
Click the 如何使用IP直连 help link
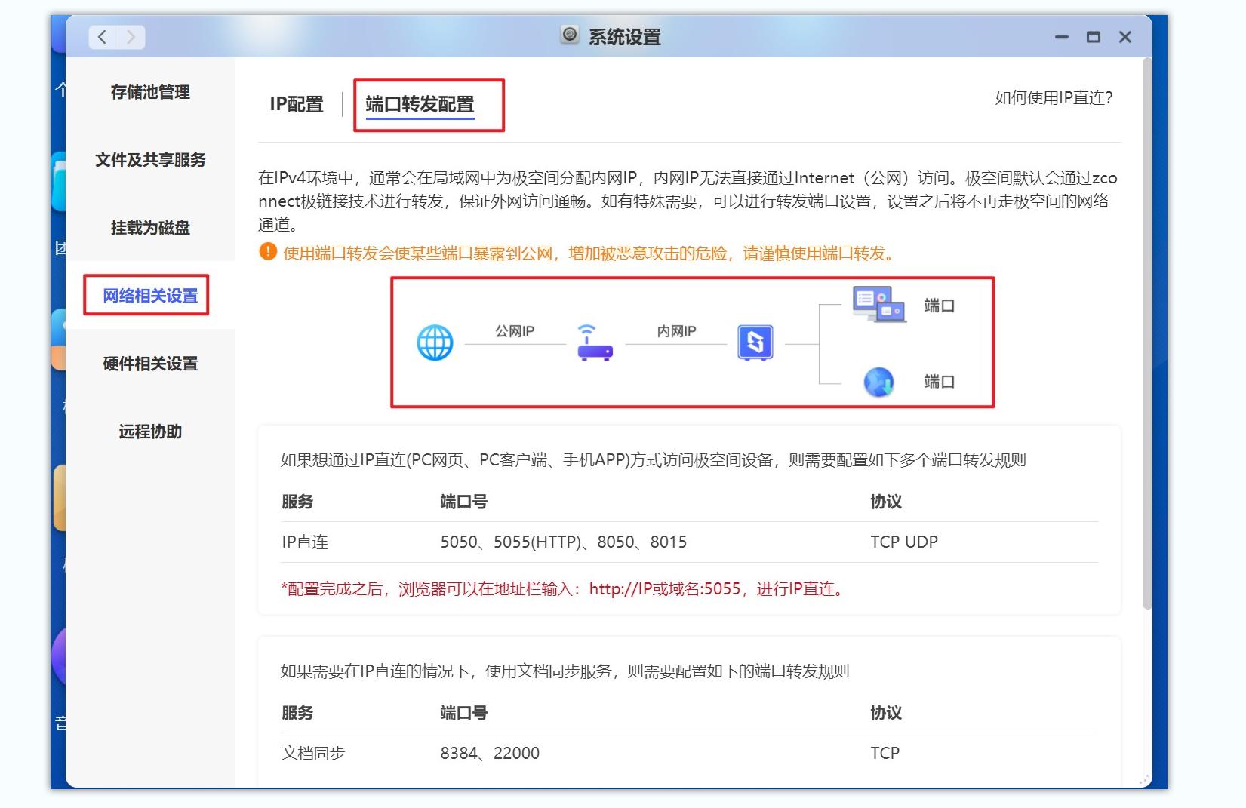click(1054, 97)
